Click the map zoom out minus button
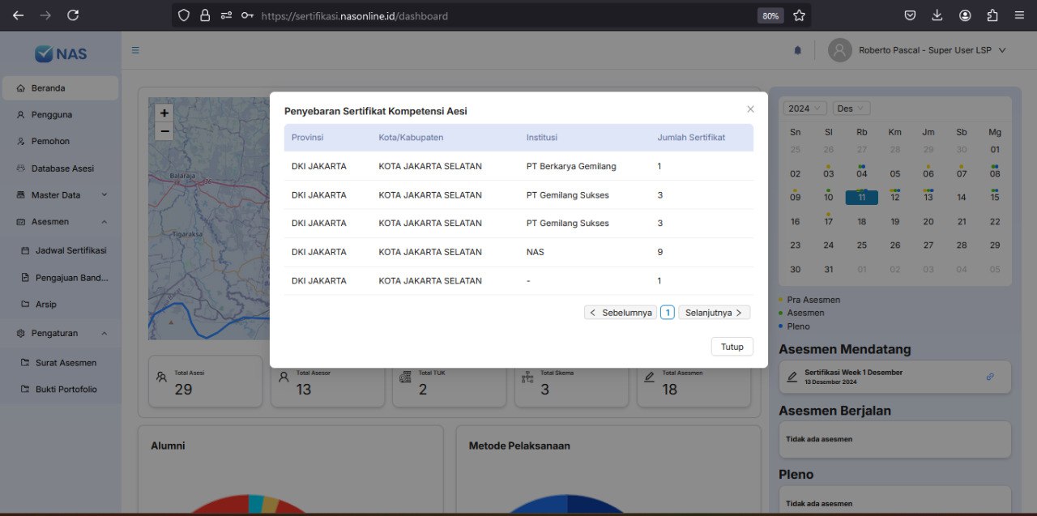1037x516 pixels. pos(164,131)
